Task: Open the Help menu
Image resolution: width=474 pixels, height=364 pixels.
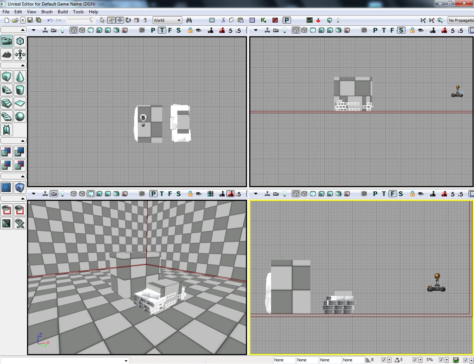Action: pos(93,12)
